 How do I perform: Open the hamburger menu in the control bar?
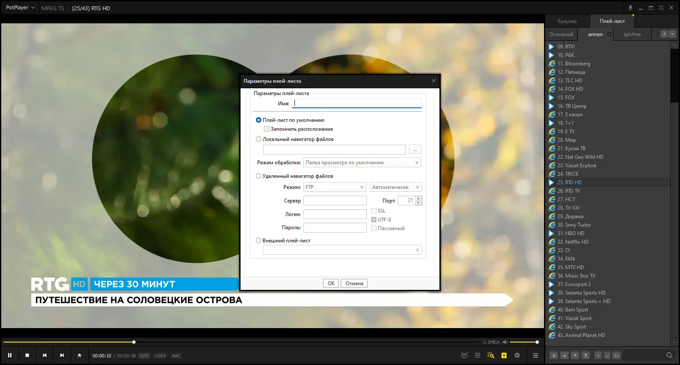pyautogui.click(x=535, y=355)
